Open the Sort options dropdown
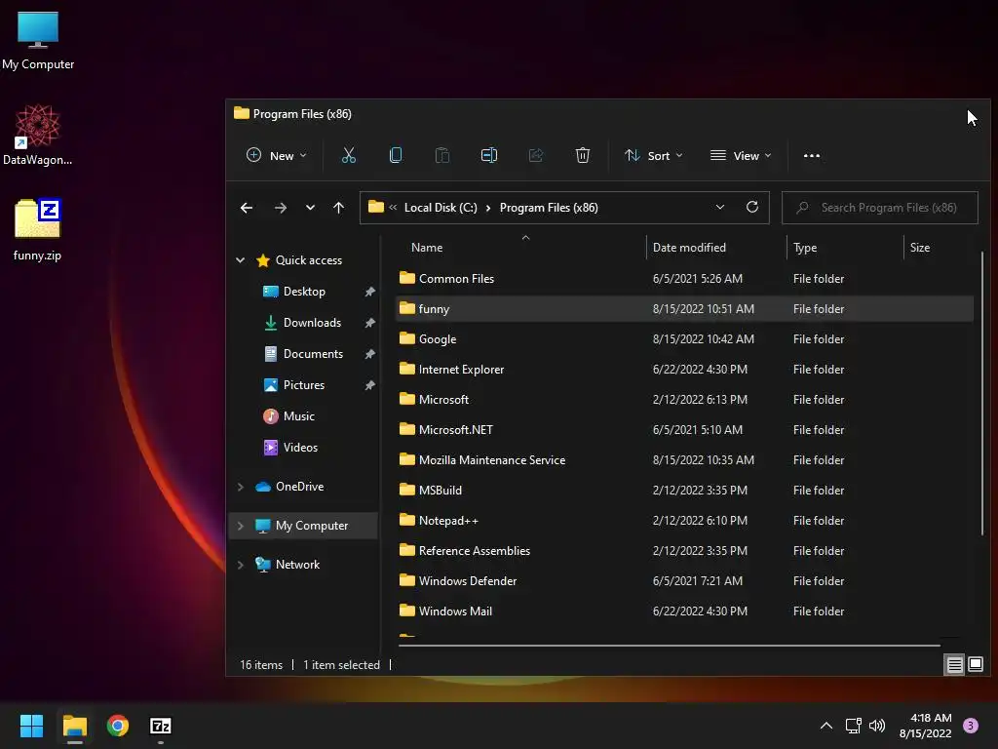 [x=654, y=155]
